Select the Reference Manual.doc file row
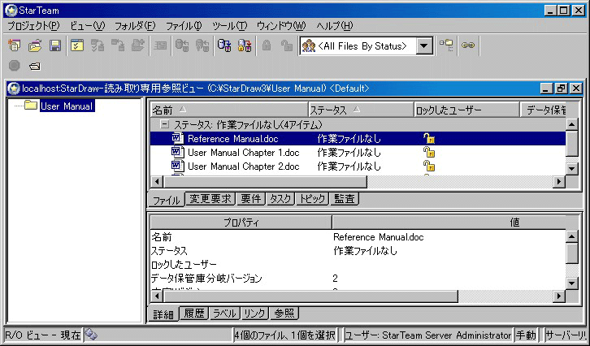The height and width of the screenshot is (346, 590). click(x=358, y=138)
